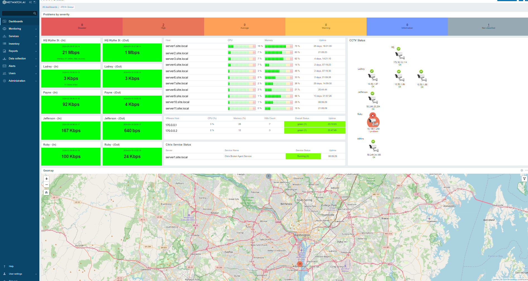This screenshot has height=281, width=528.
Task: Click the Not classified severity block
Action: coord(488,26)
